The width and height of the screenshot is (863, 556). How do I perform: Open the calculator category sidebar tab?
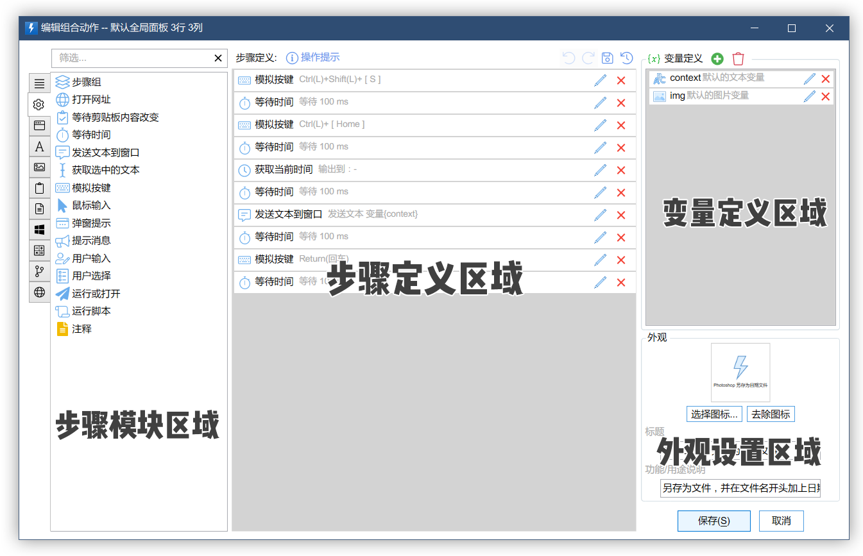pyautogui.click(x=39, y=251)
